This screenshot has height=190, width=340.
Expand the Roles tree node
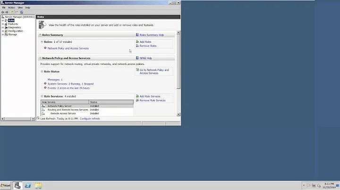coord(3,21)
